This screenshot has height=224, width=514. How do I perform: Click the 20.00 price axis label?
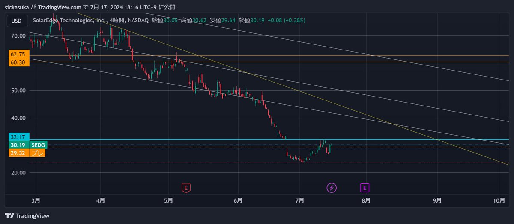[x=19, y=173]
